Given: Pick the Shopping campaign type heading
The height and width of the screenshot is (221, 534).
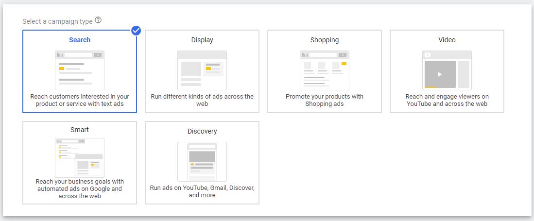Looking at the screenshot, I should 325,40.
